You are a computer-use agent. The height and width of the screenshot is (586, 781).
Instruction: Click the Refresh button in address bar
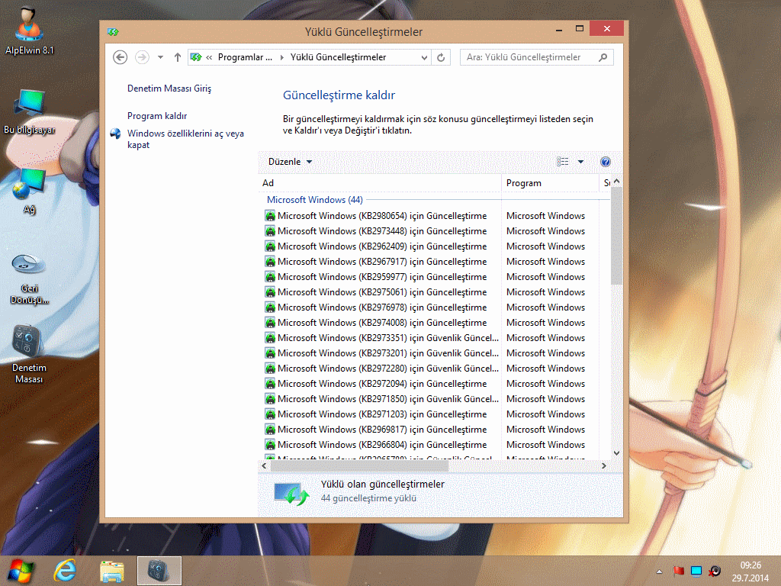pyautogui.click(x=442, y=57)
